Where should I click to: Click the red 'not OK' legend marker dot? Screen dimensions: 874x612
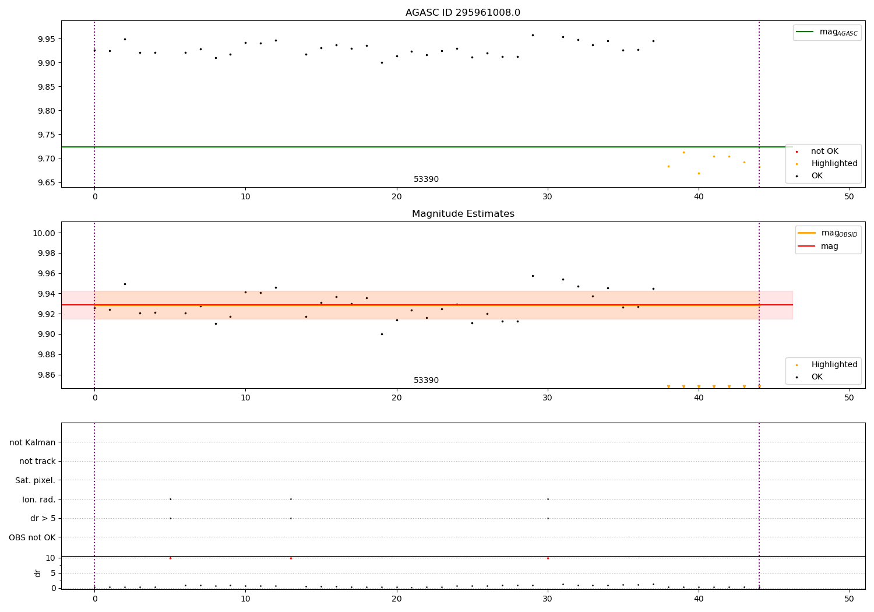pos(797,152)
